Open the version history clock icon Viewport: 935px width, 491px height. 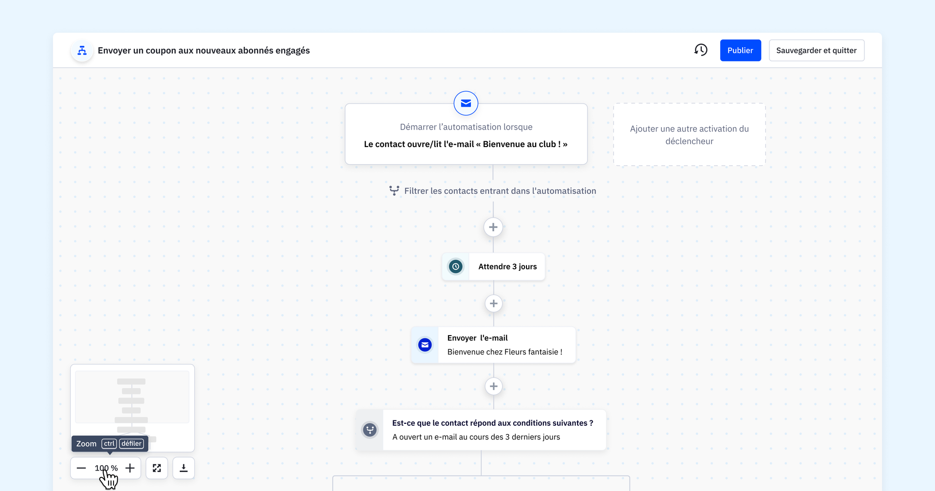pyautogui.click(x=700, y=50)
